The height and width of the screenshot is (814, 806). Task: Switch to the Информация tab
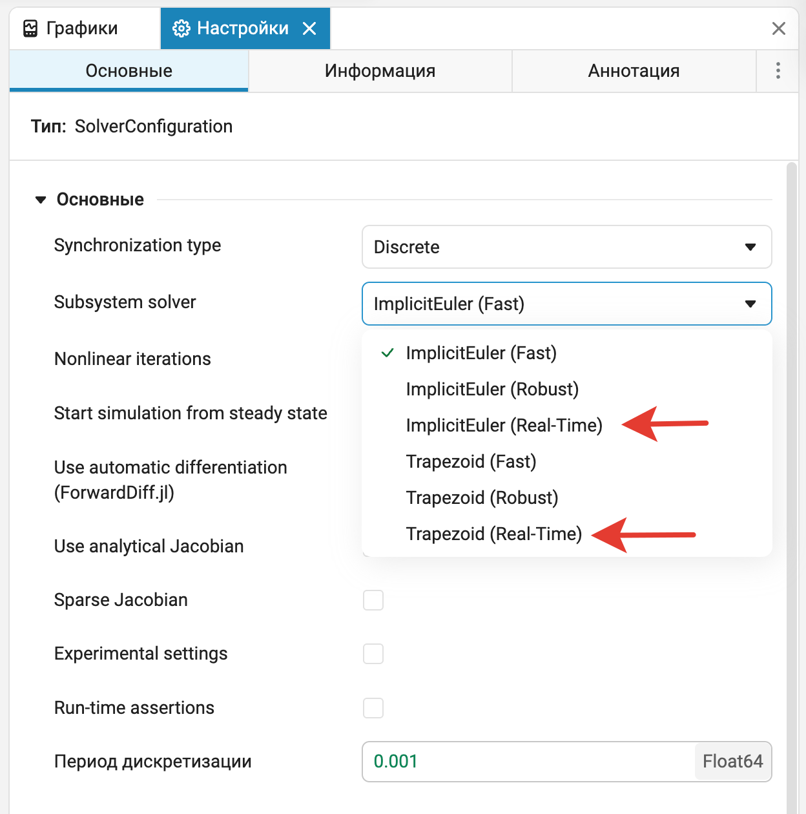point(380,70)
